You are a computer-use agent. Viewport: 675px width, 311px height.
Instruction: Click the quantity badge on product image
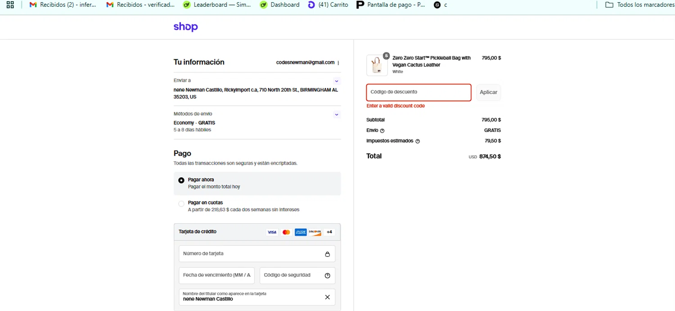(386, 56)
